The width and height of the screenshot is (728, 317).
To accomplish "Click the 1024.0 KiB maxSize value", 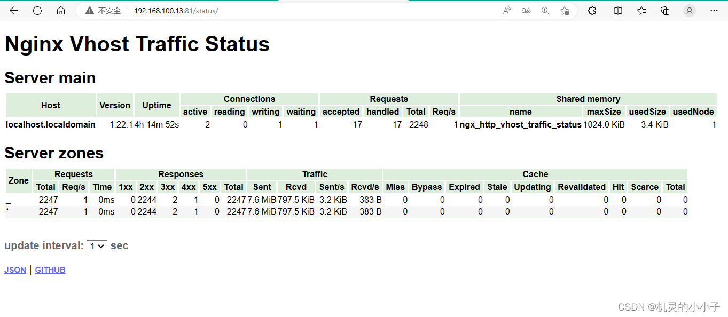I will [604, 124].
